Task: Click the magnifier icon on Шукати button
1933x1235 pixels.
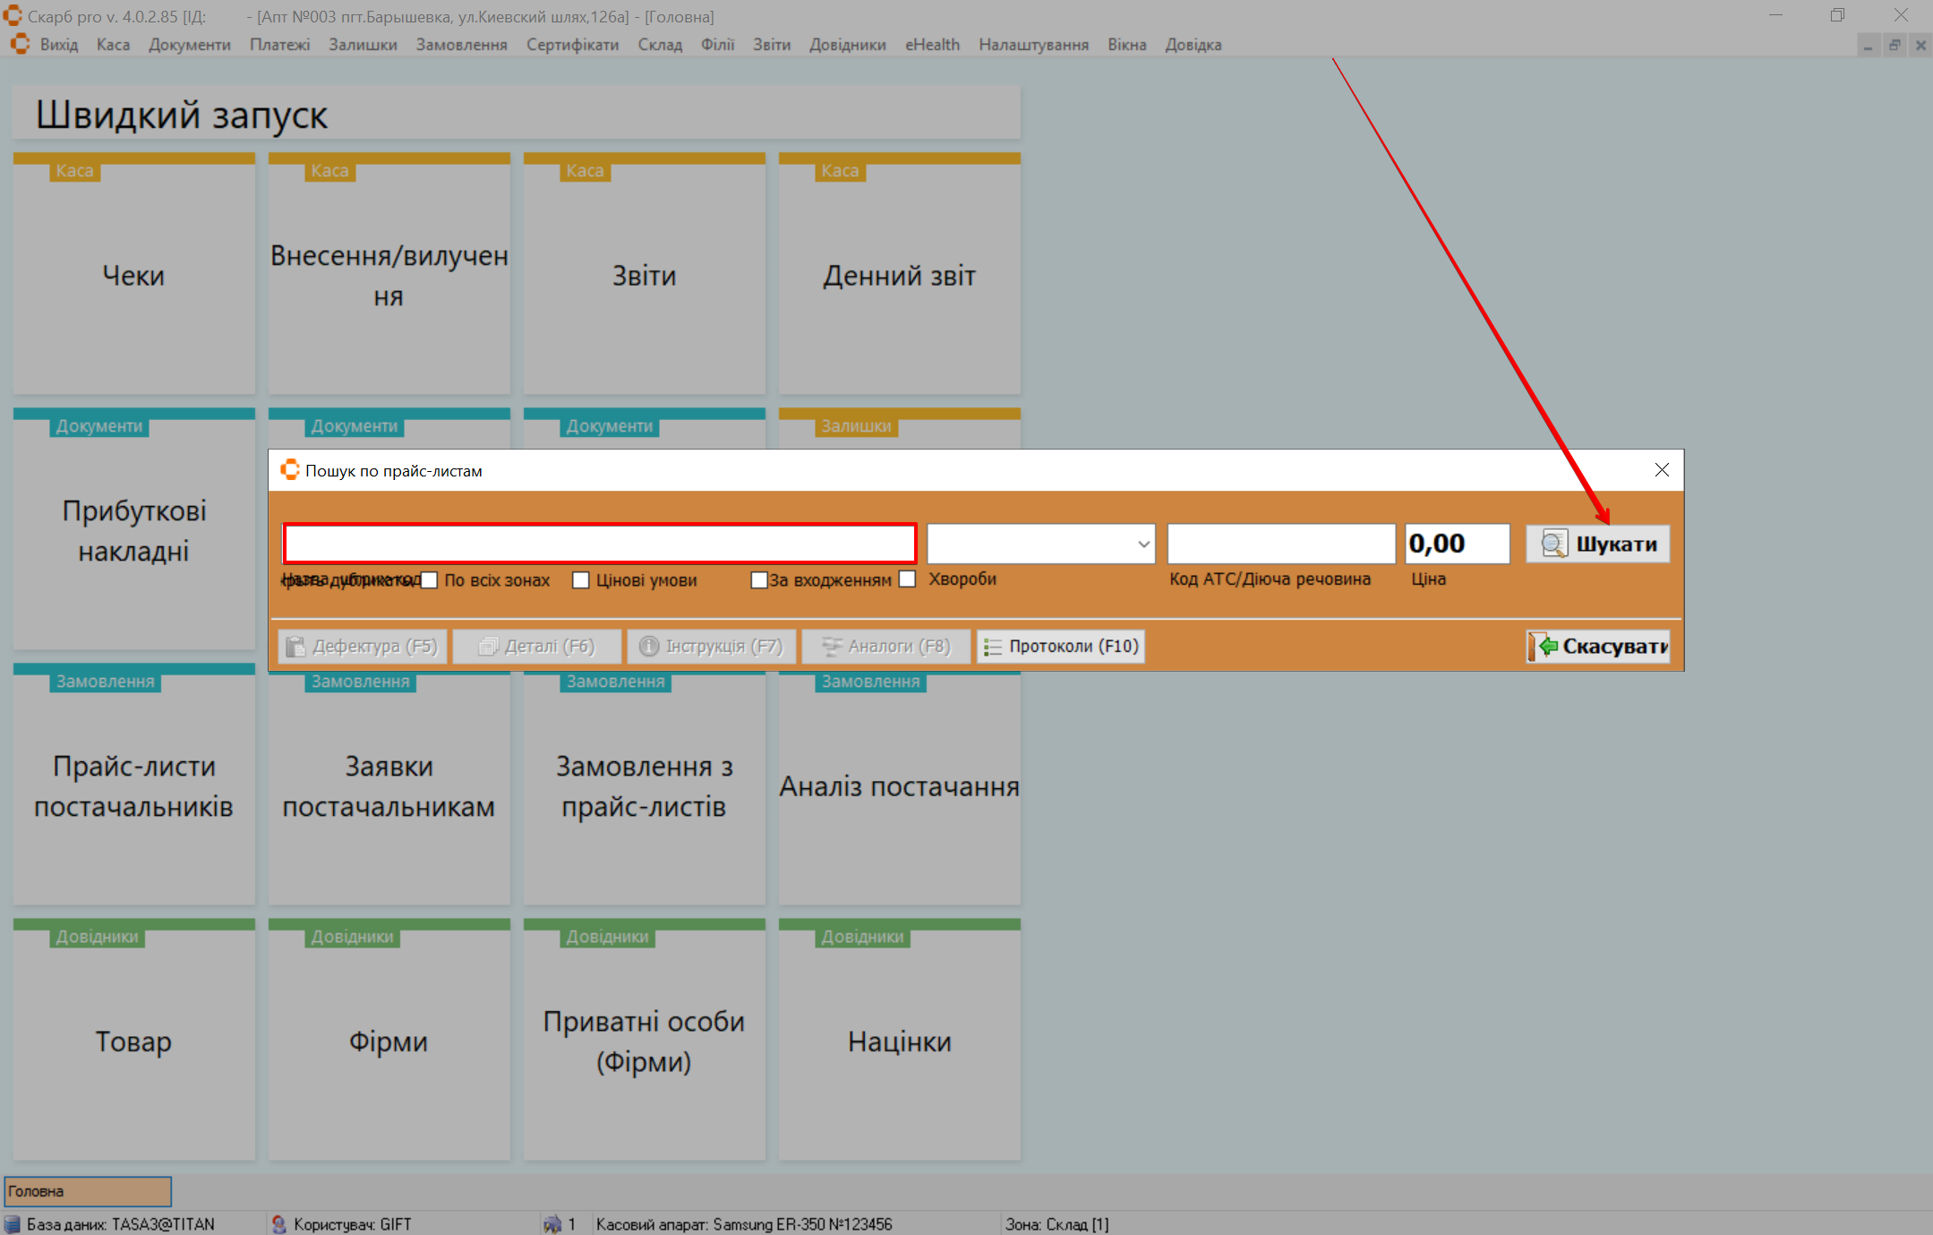Action: [x=1553, y=544]
